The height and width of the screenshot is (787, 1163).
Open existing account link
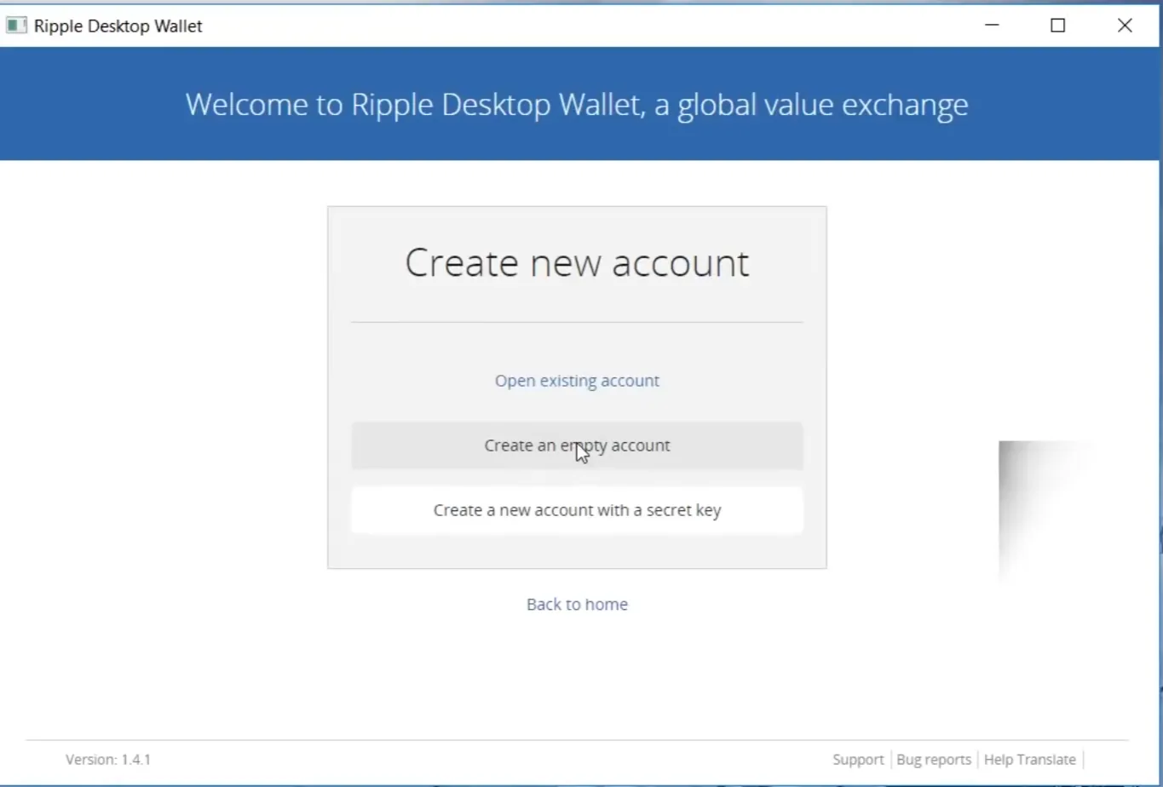coord(577,381)
